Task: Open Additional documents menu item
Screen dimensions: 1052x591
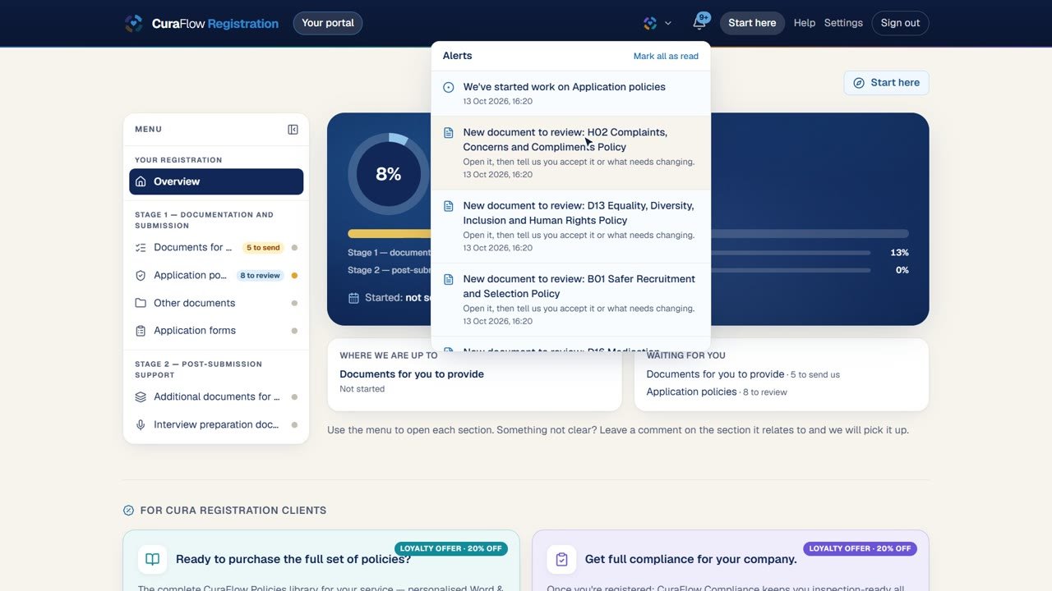Action: point(216,397)
